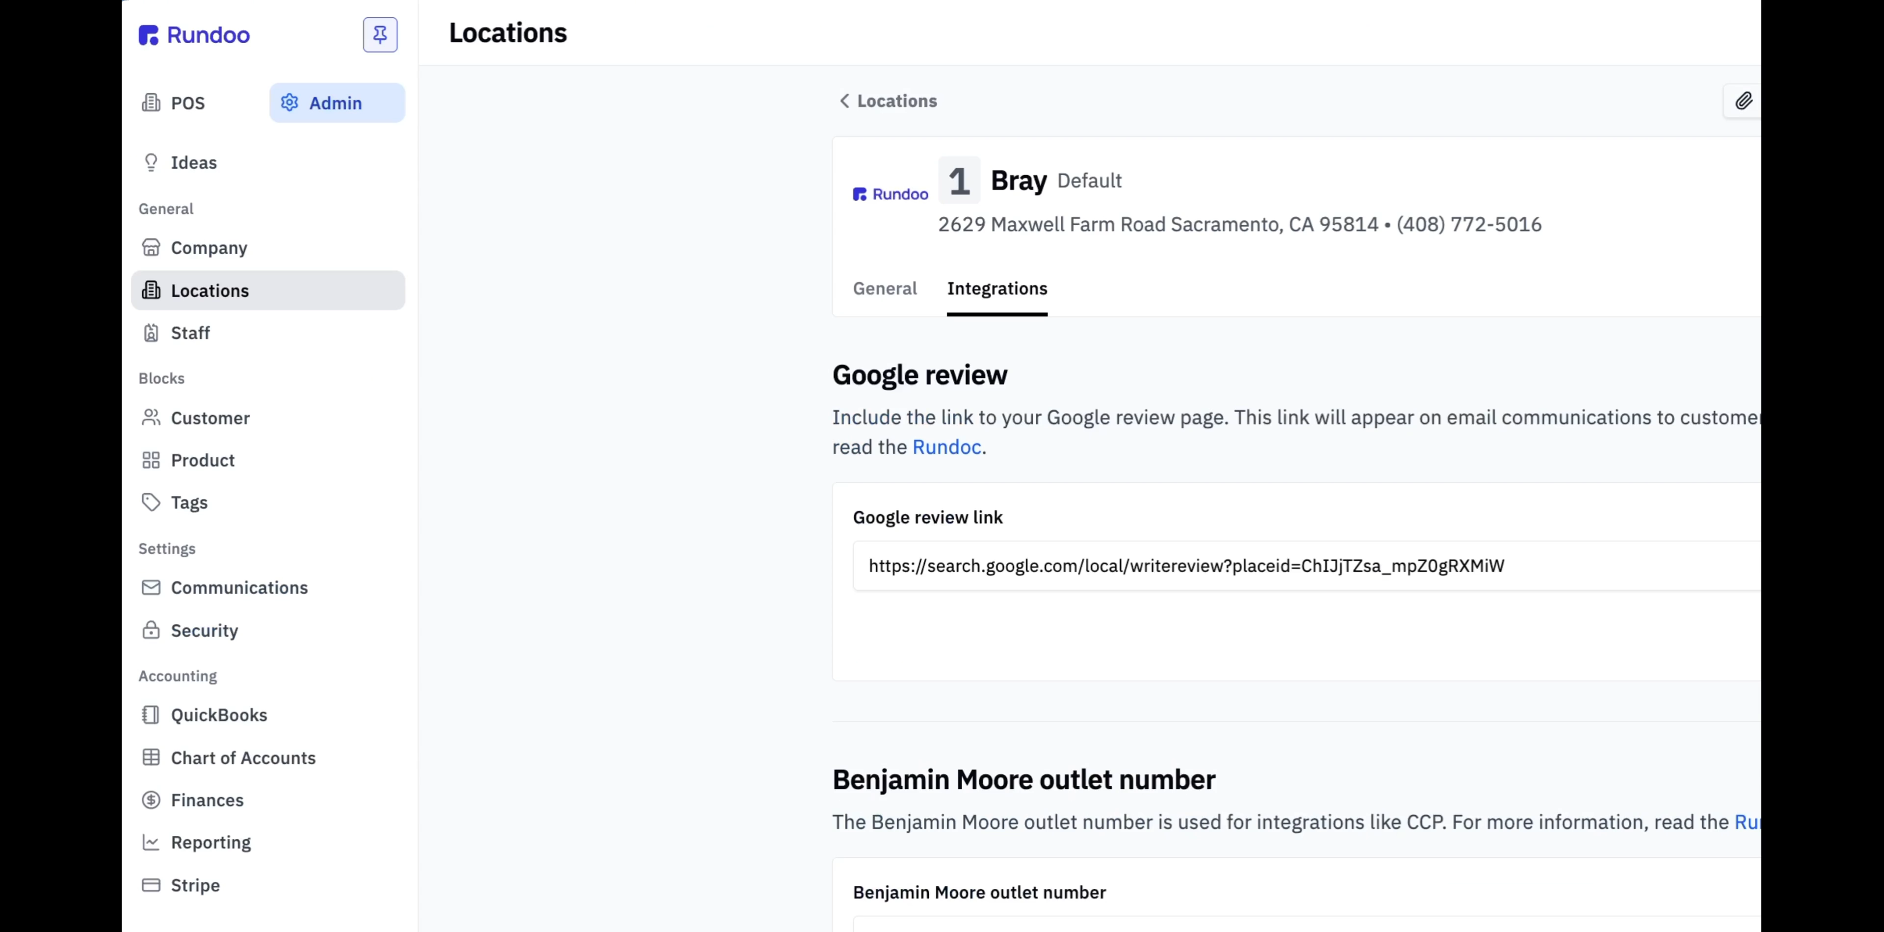Click the Ideas lightbulb icon
The height and width of the screenshot is (932, 1884).
151,162
